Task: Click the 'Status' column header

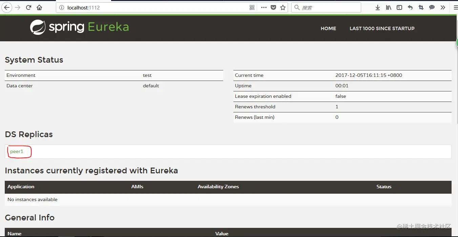Action: [x=384, y=187]
